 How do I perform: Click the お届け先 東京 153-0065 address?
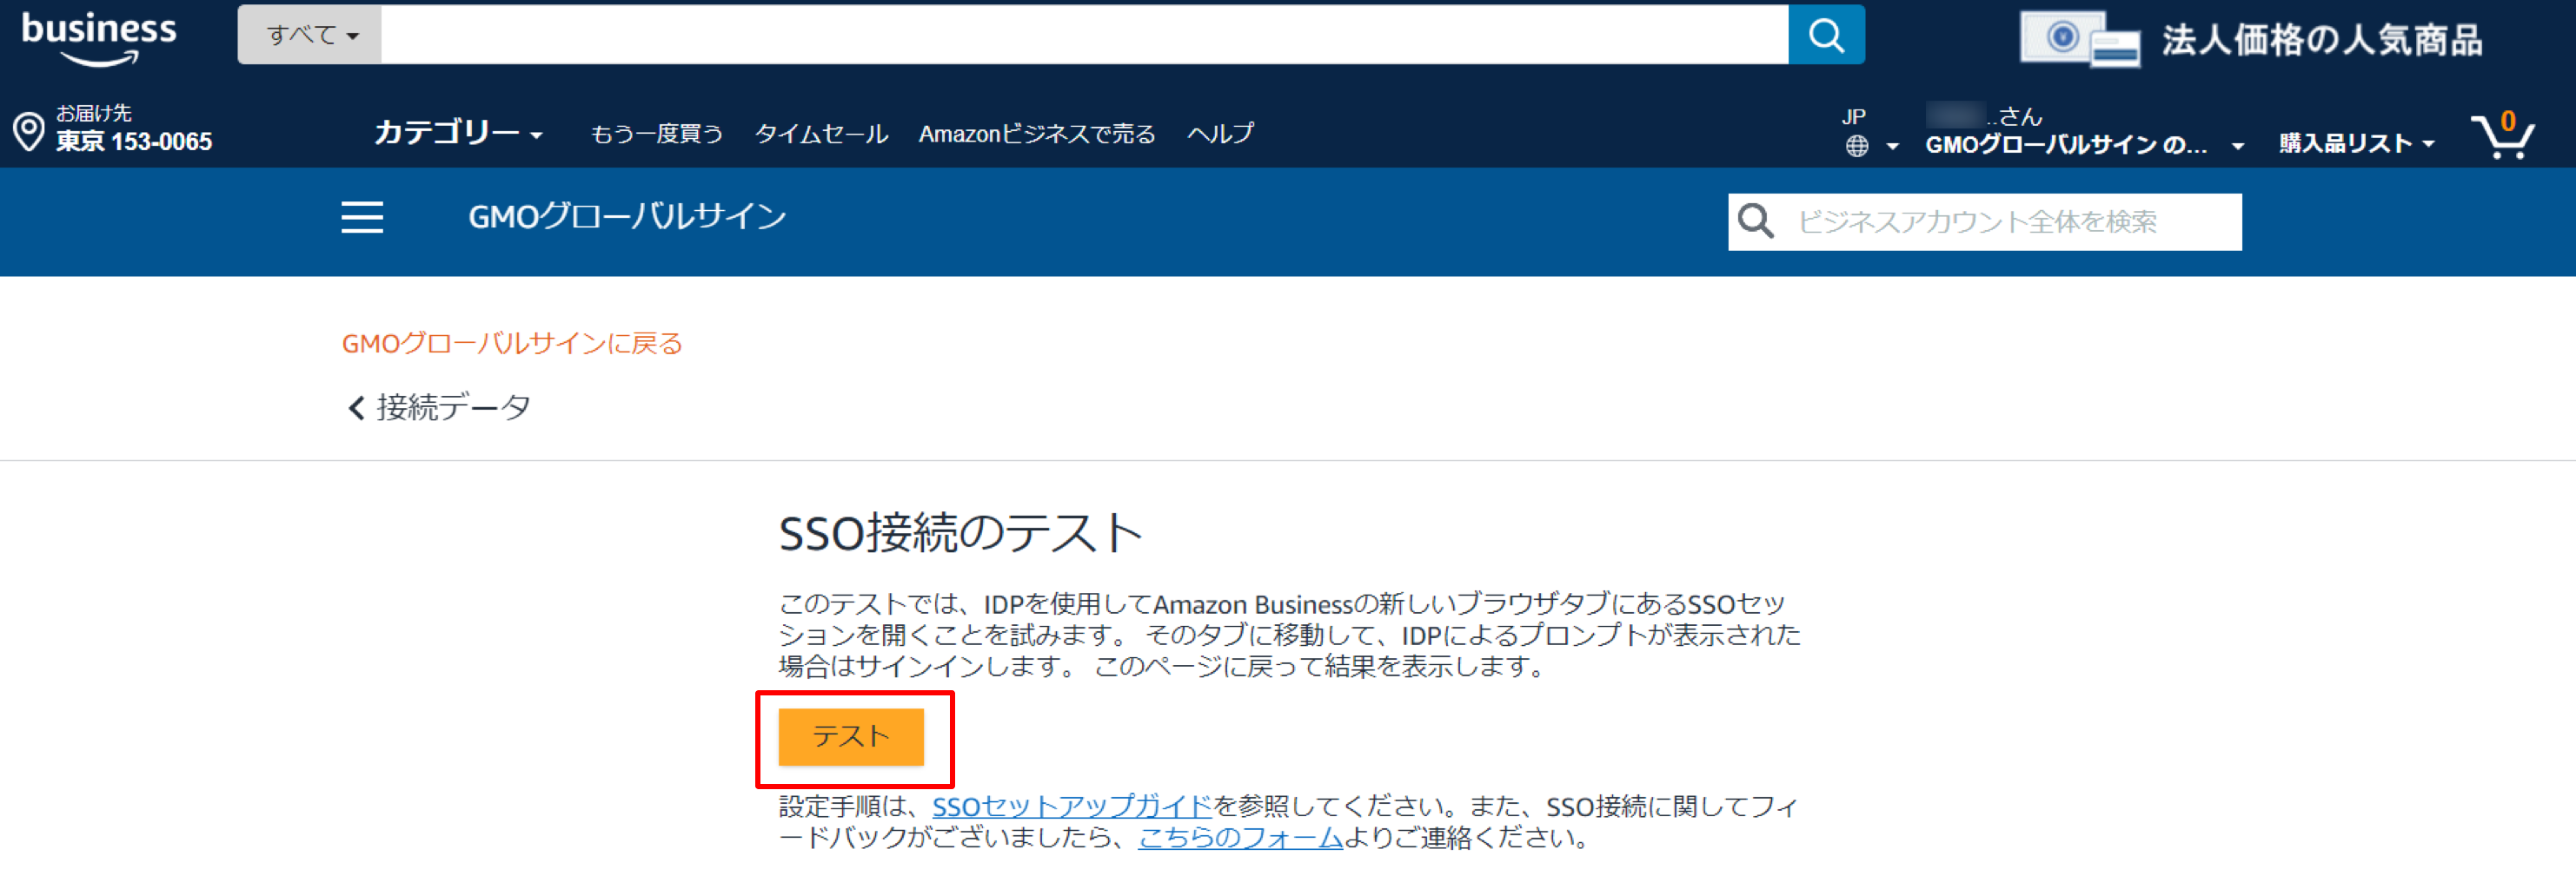coord(133,128)
